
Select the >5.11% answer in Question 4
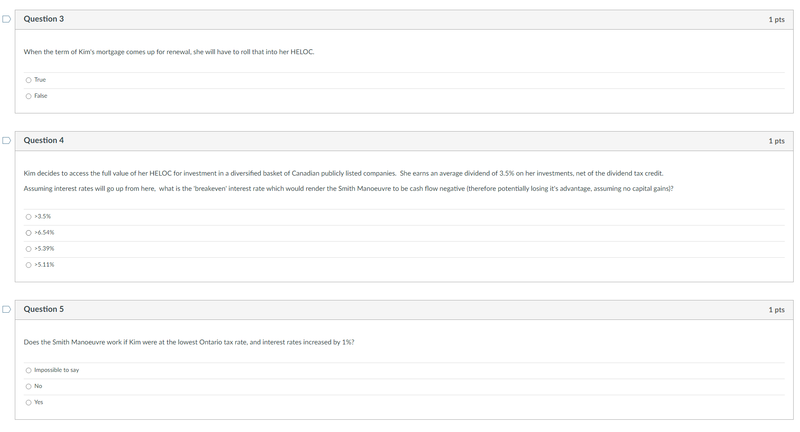pos(28,265)
